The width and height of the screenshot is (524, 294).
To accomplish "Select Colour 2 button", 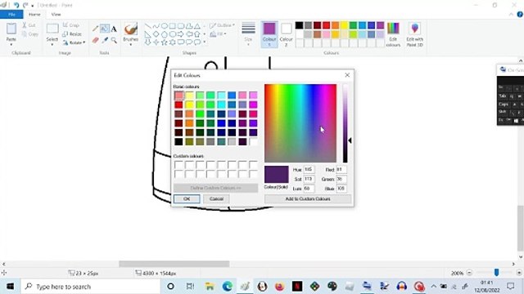I will pyautogui.click(x=286, y=34).
